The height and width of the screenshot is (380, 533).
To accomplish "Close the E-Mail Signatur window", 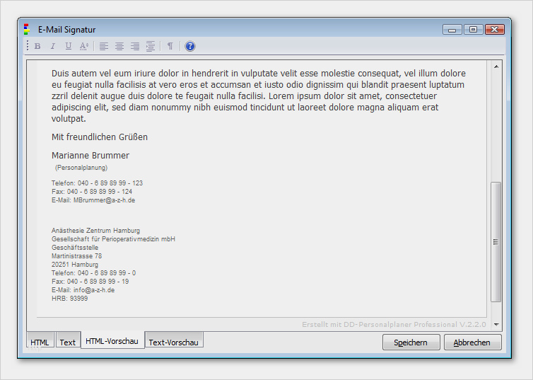I will pos(494,30).
